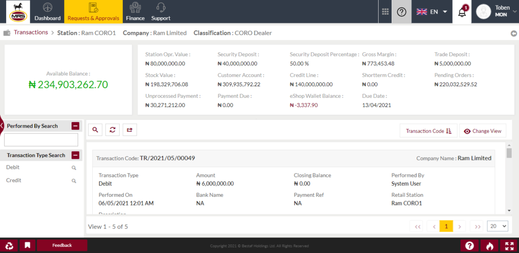Image resolution: width=519 pixels, height=253 pixels.
Task: Click the Credit Line value 140,000,000.00
Action: coord(311,85)
